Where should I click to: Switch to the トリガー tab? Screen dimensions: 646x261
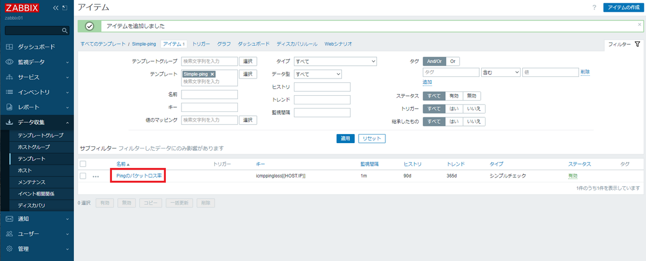(x=201, y=44)
